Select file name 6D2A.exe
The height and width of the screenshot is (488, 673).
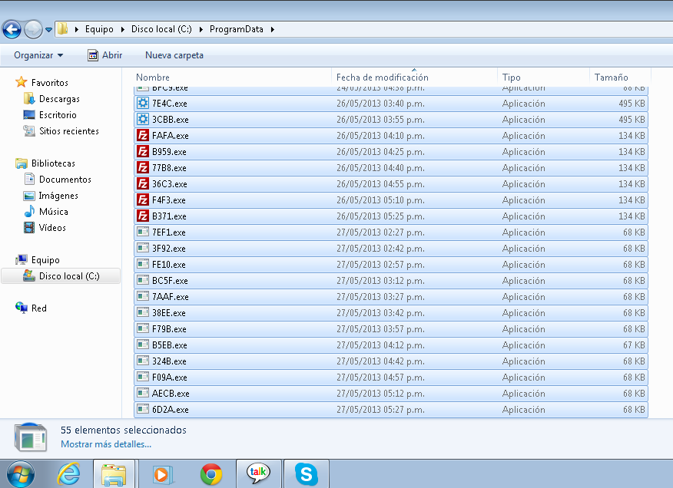point(170,410)
